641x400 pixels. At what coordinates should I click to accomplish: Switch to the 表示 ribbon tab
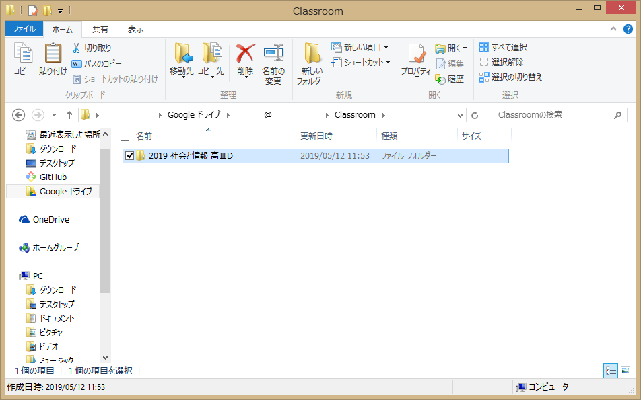coord(135,29)
